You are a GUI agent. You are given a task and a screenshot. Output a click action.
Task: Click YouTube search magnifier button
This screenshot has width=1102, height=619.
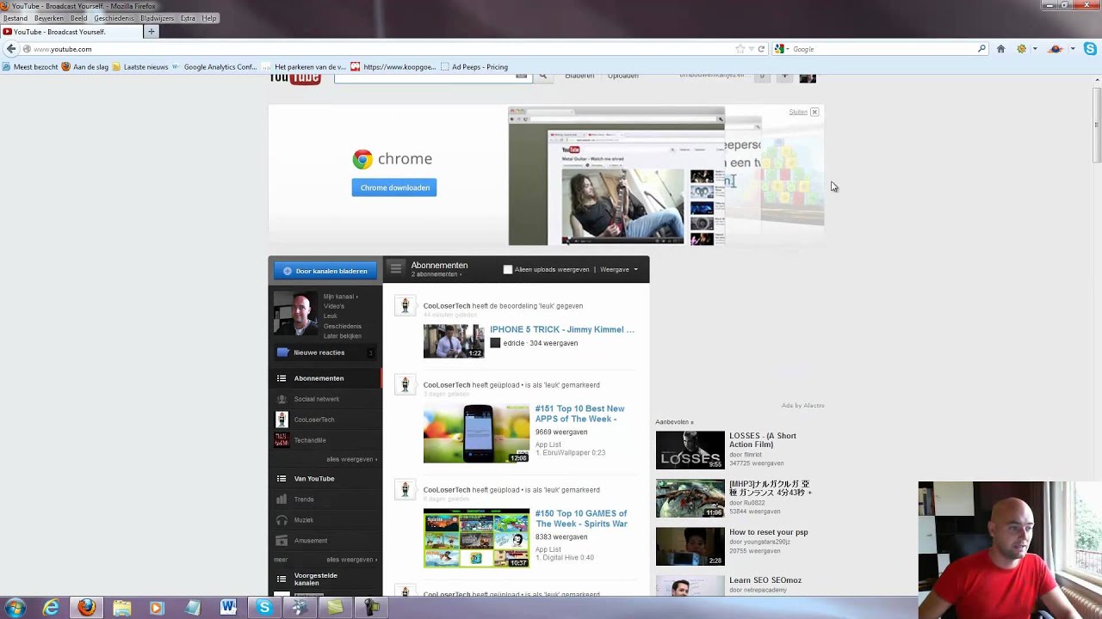point(542,77)
